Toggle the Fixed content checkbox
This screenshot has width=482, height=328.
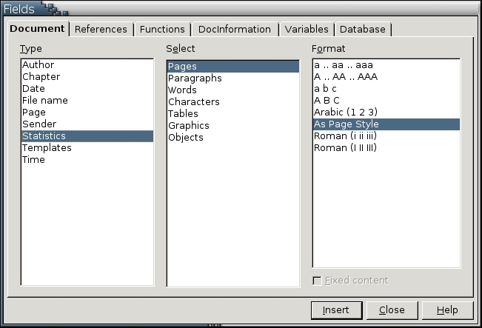317,281
